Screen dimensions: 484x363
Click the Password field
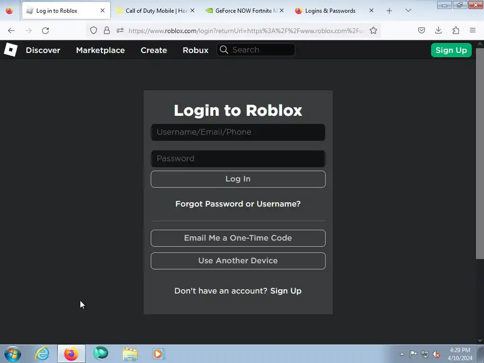[x=238, y=159]
